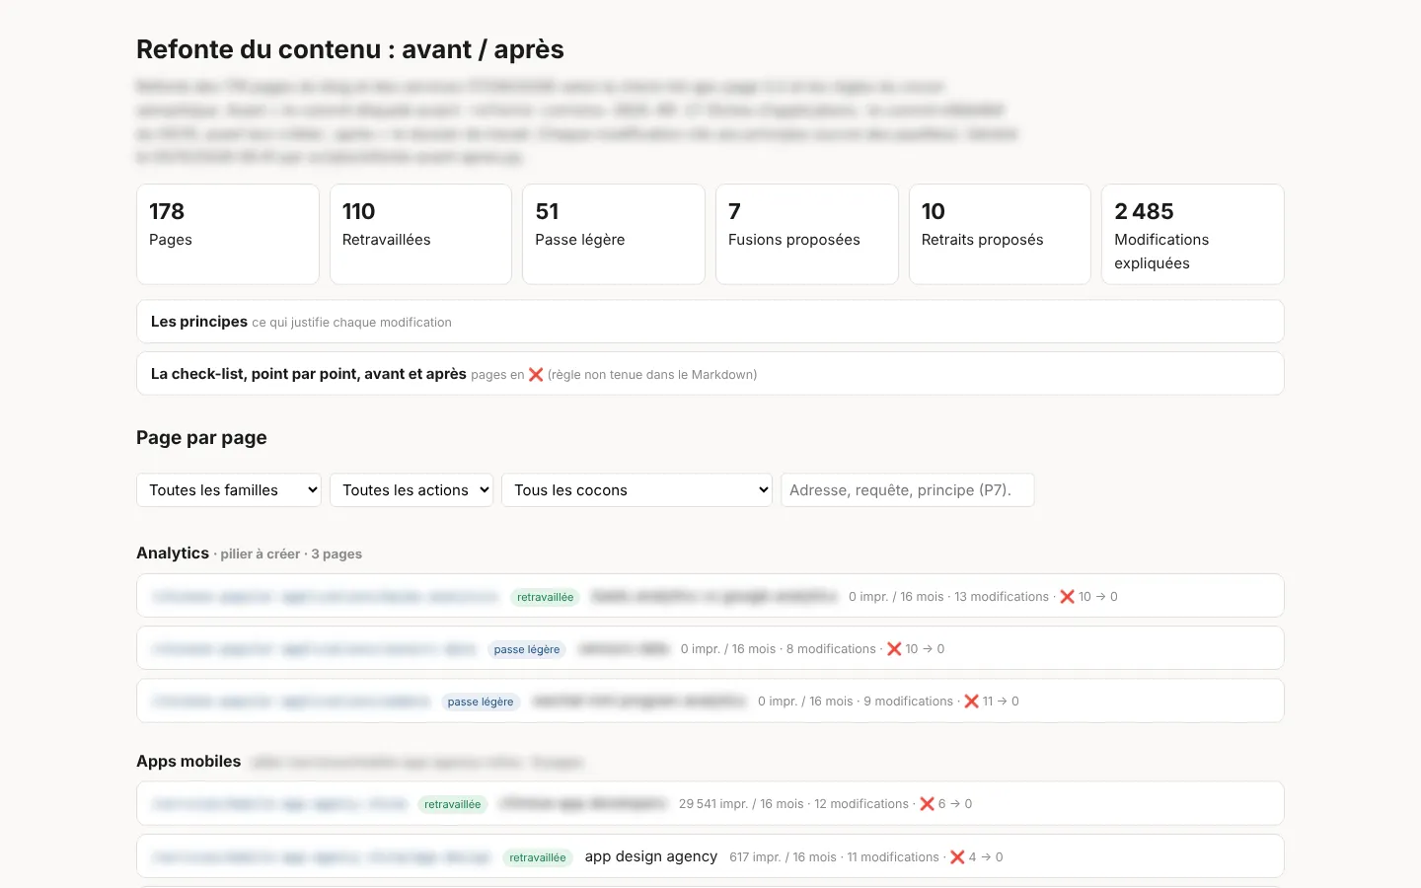
Task: Click the "11 → 0" score text
Action: [1001, 702]
